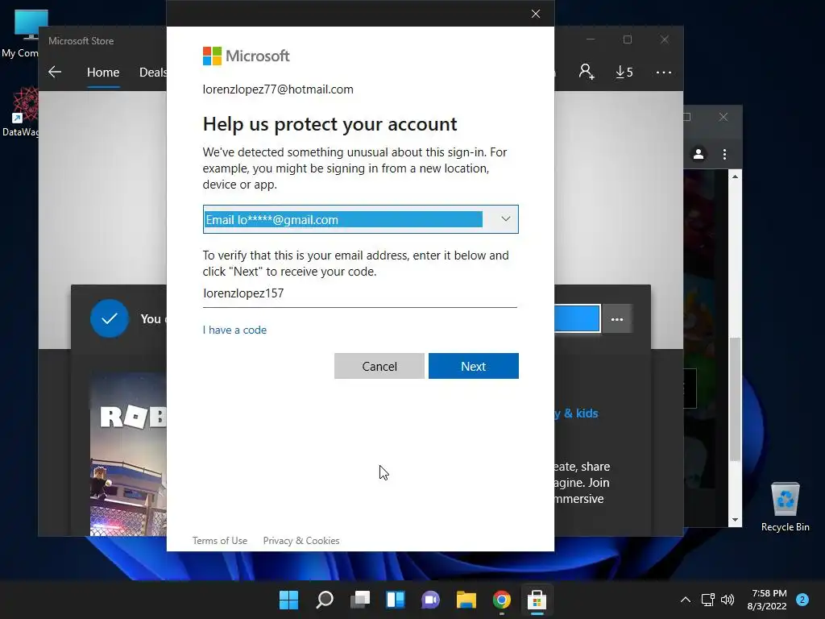The height and width of the screenshot is (619, 825).
Task: Click the Next button in the sign-in dialog
Action: (x=473, y=366)
